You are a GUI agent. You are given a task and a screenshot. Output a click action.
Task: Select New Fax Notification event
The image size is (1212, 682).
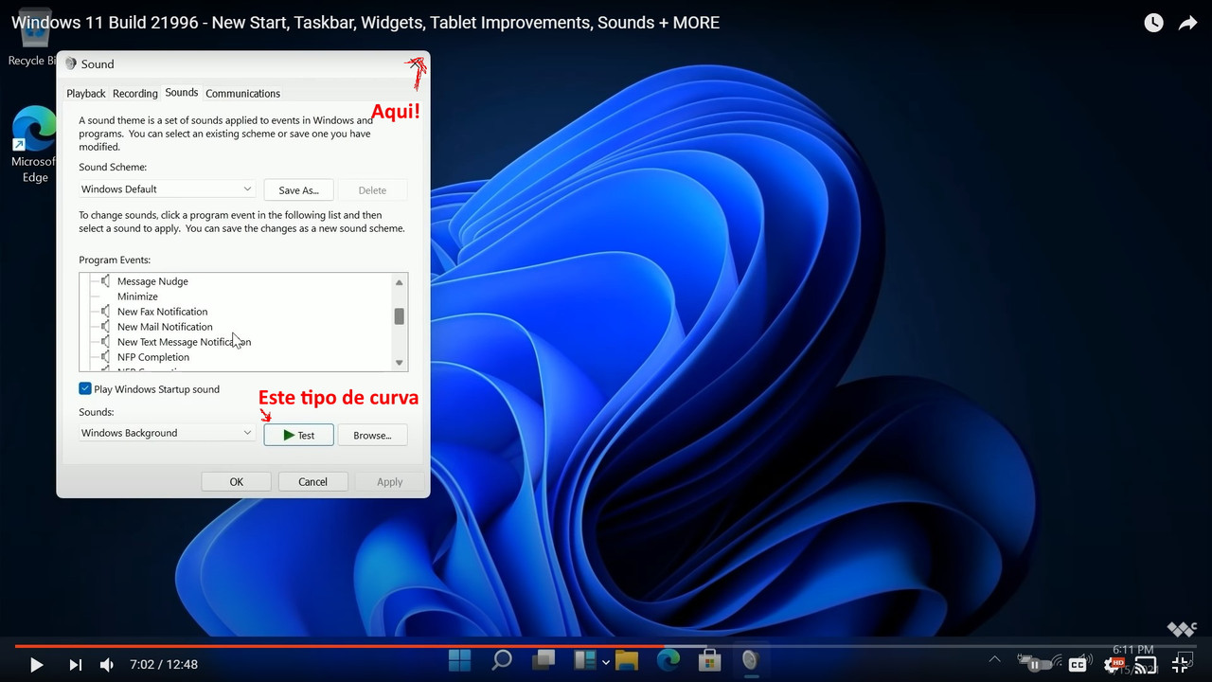coord(162,312)
